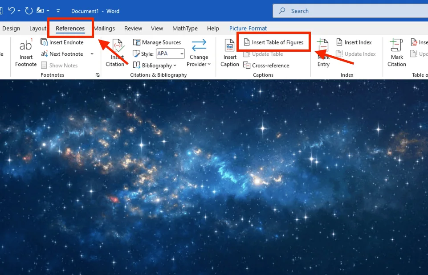Click the Mark Entry button
This screenshot has width=428, height=275.
323,53
